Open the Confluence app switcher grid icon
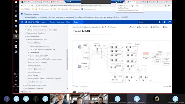185x104 pixels. click(x=23, y=22)
